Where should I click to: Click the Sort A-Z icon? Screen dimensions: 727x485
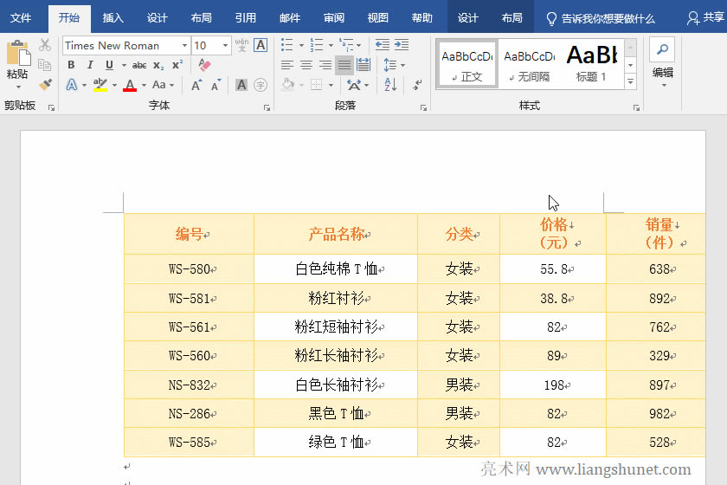[x=390, y=85]
